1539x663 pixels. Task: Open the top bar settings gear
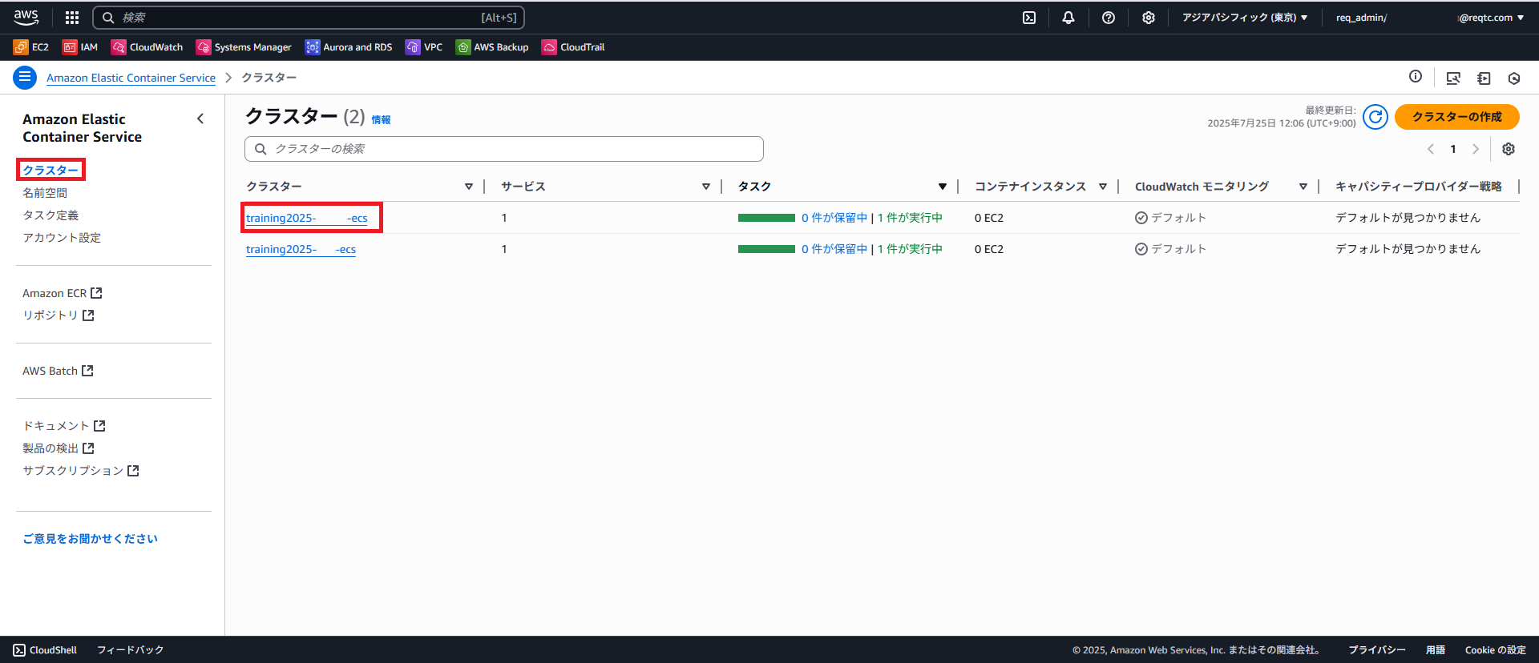pos(1149,18)
